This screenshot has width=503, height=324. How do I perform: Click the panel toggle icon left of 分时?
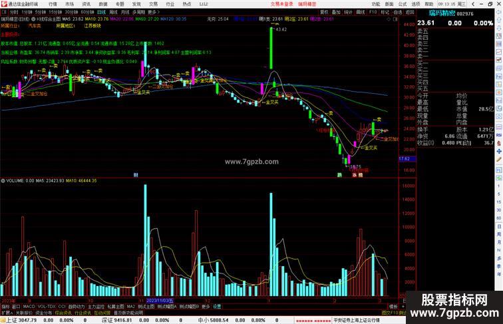point(4,12)
